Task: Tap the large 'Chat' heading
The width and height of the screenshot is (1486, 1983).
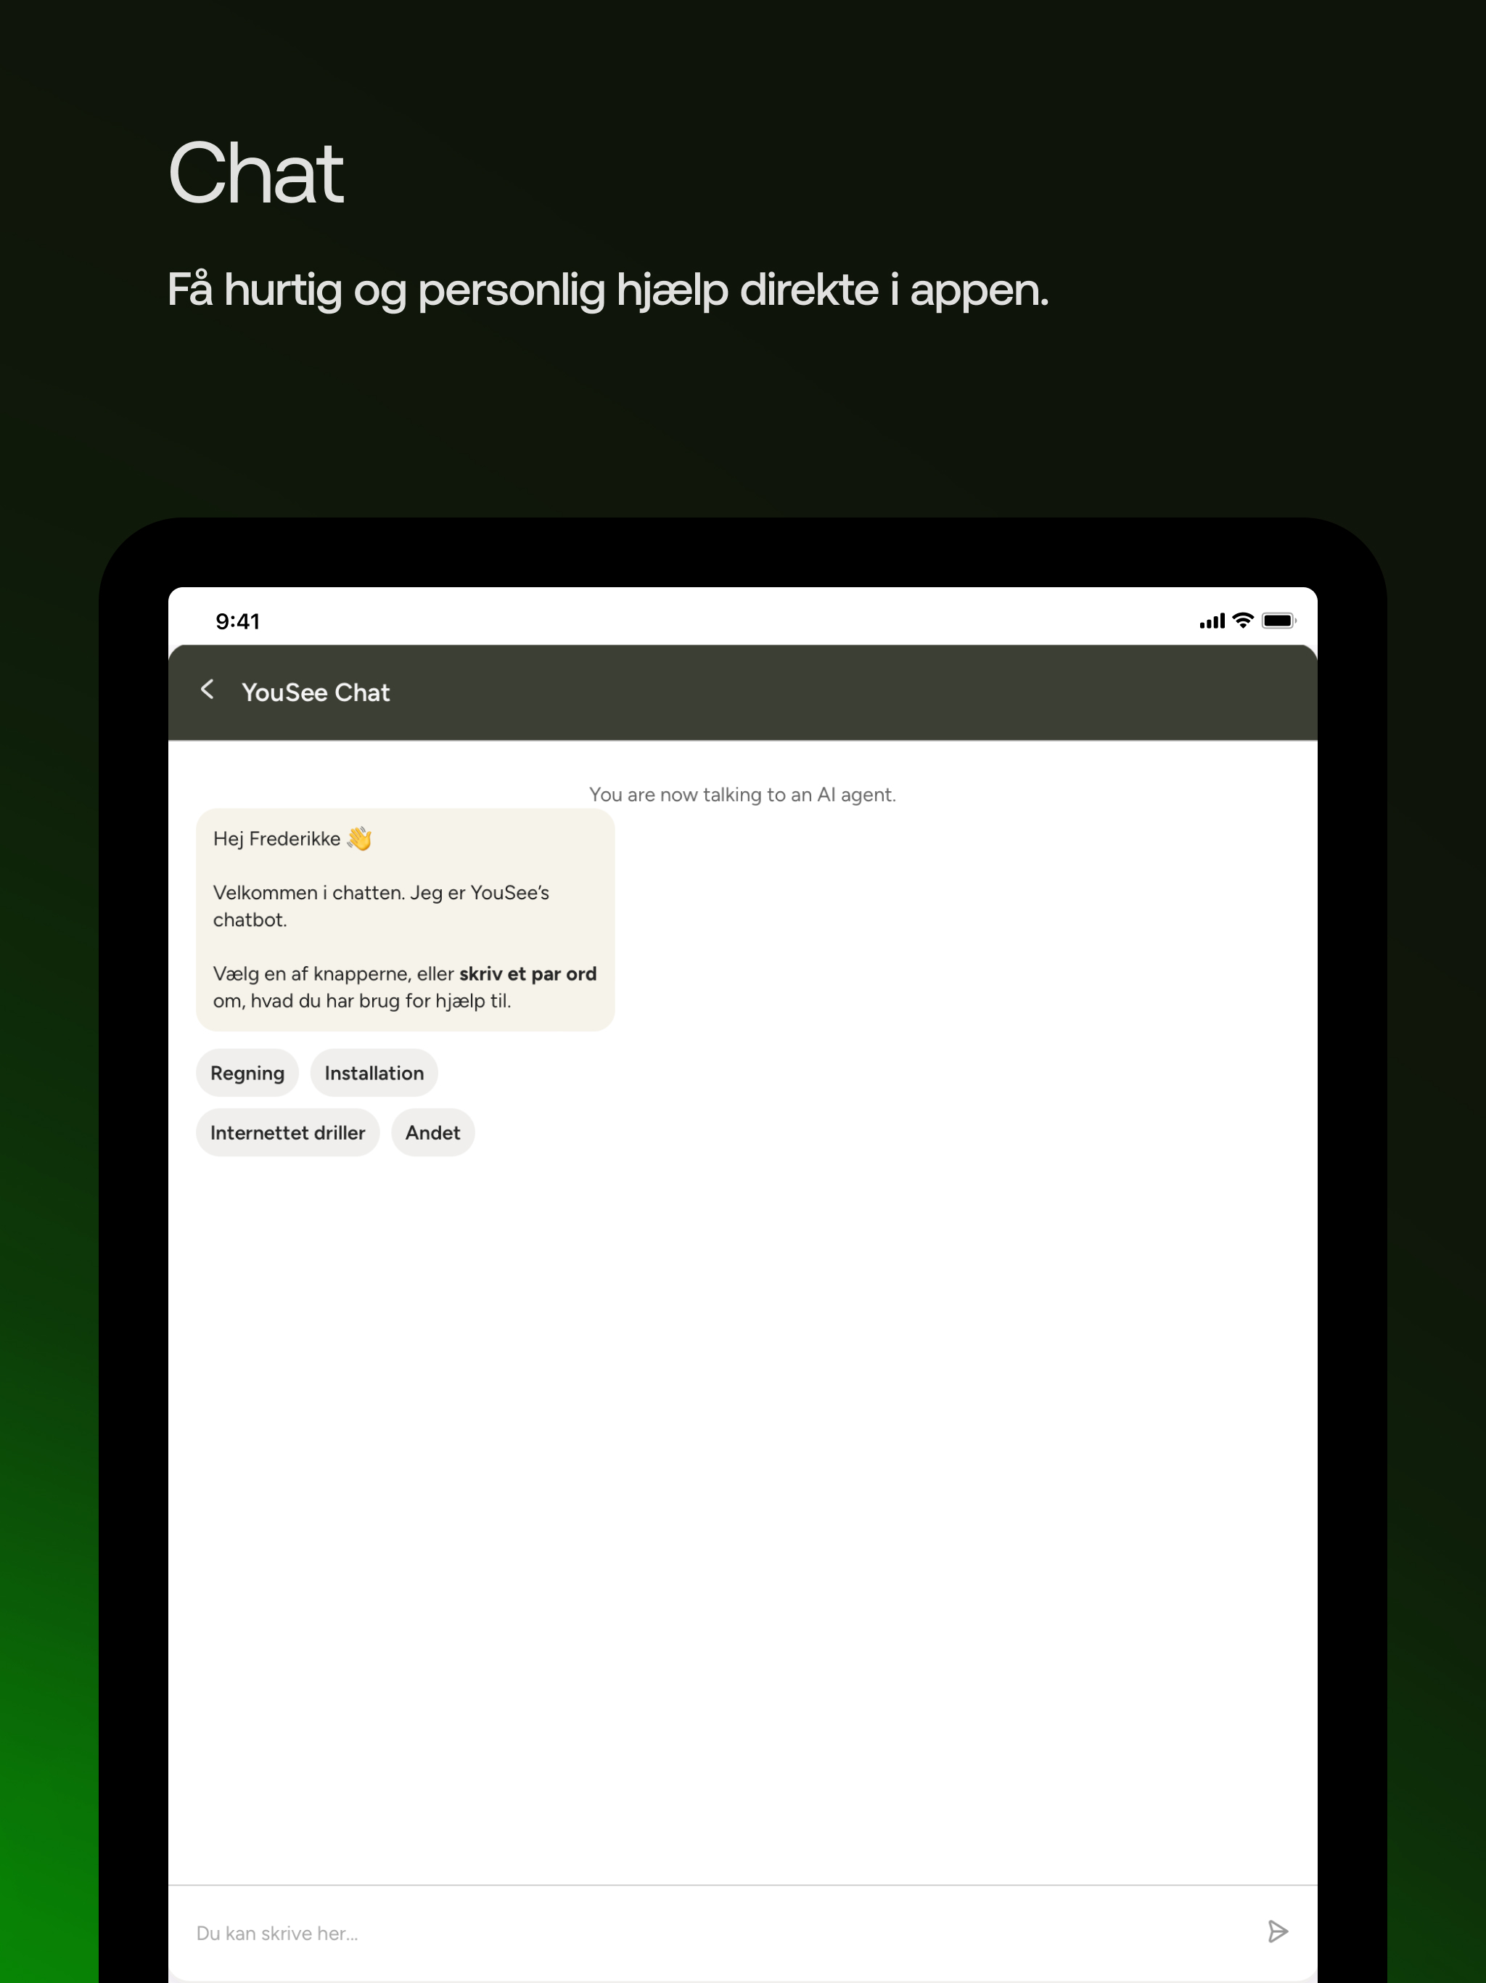Action: (256, 174)
